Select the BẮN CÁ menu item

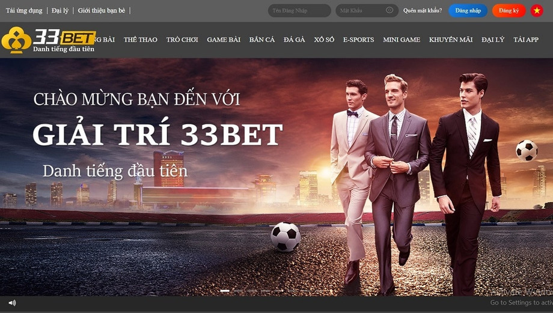[x=261, y=40]
